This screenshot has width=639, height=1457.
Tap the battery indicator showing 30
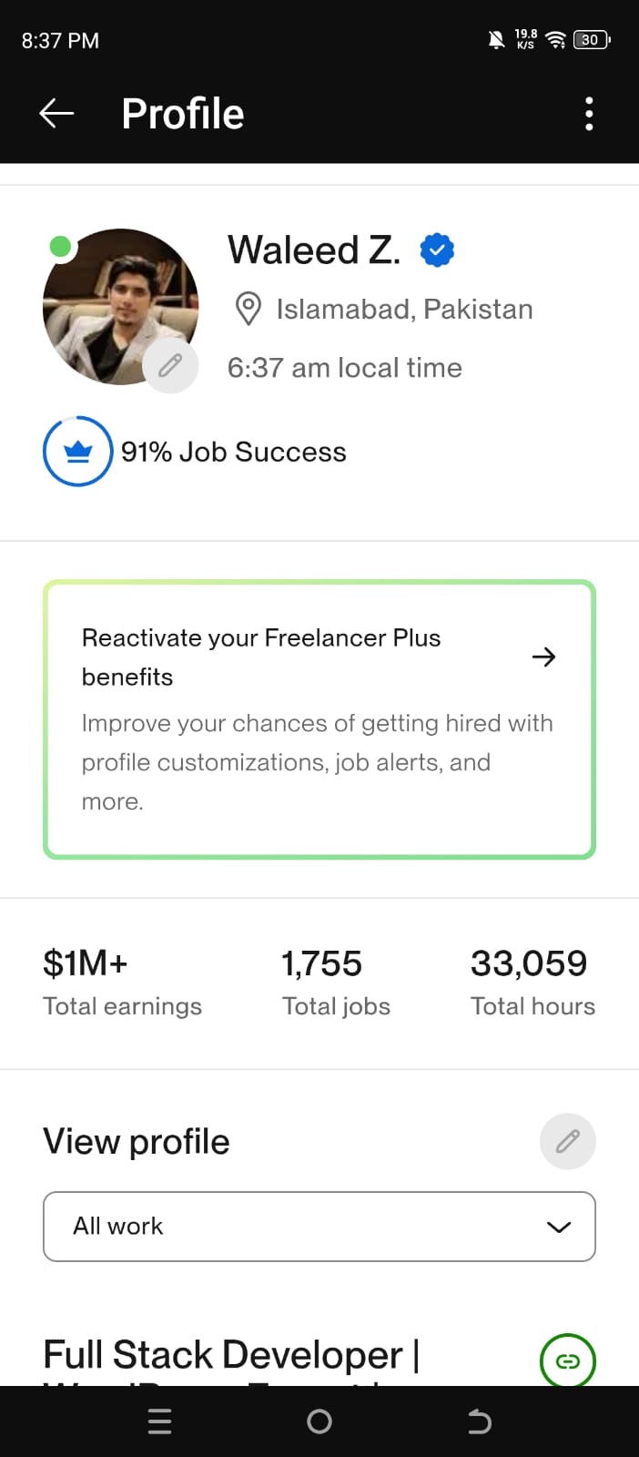590,40
